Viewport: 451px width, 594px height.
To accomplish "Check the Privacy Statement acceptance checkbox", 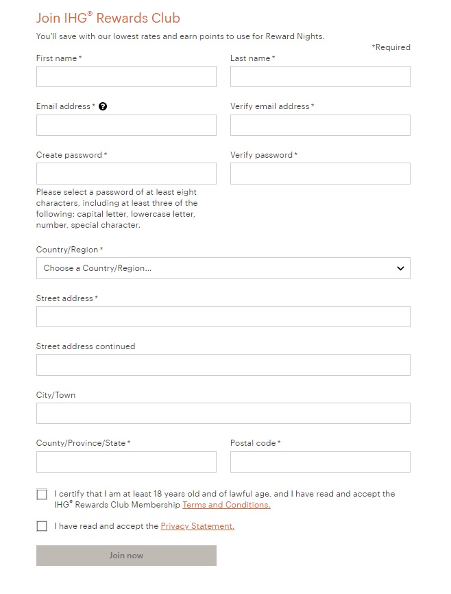I will coord(42,526).
